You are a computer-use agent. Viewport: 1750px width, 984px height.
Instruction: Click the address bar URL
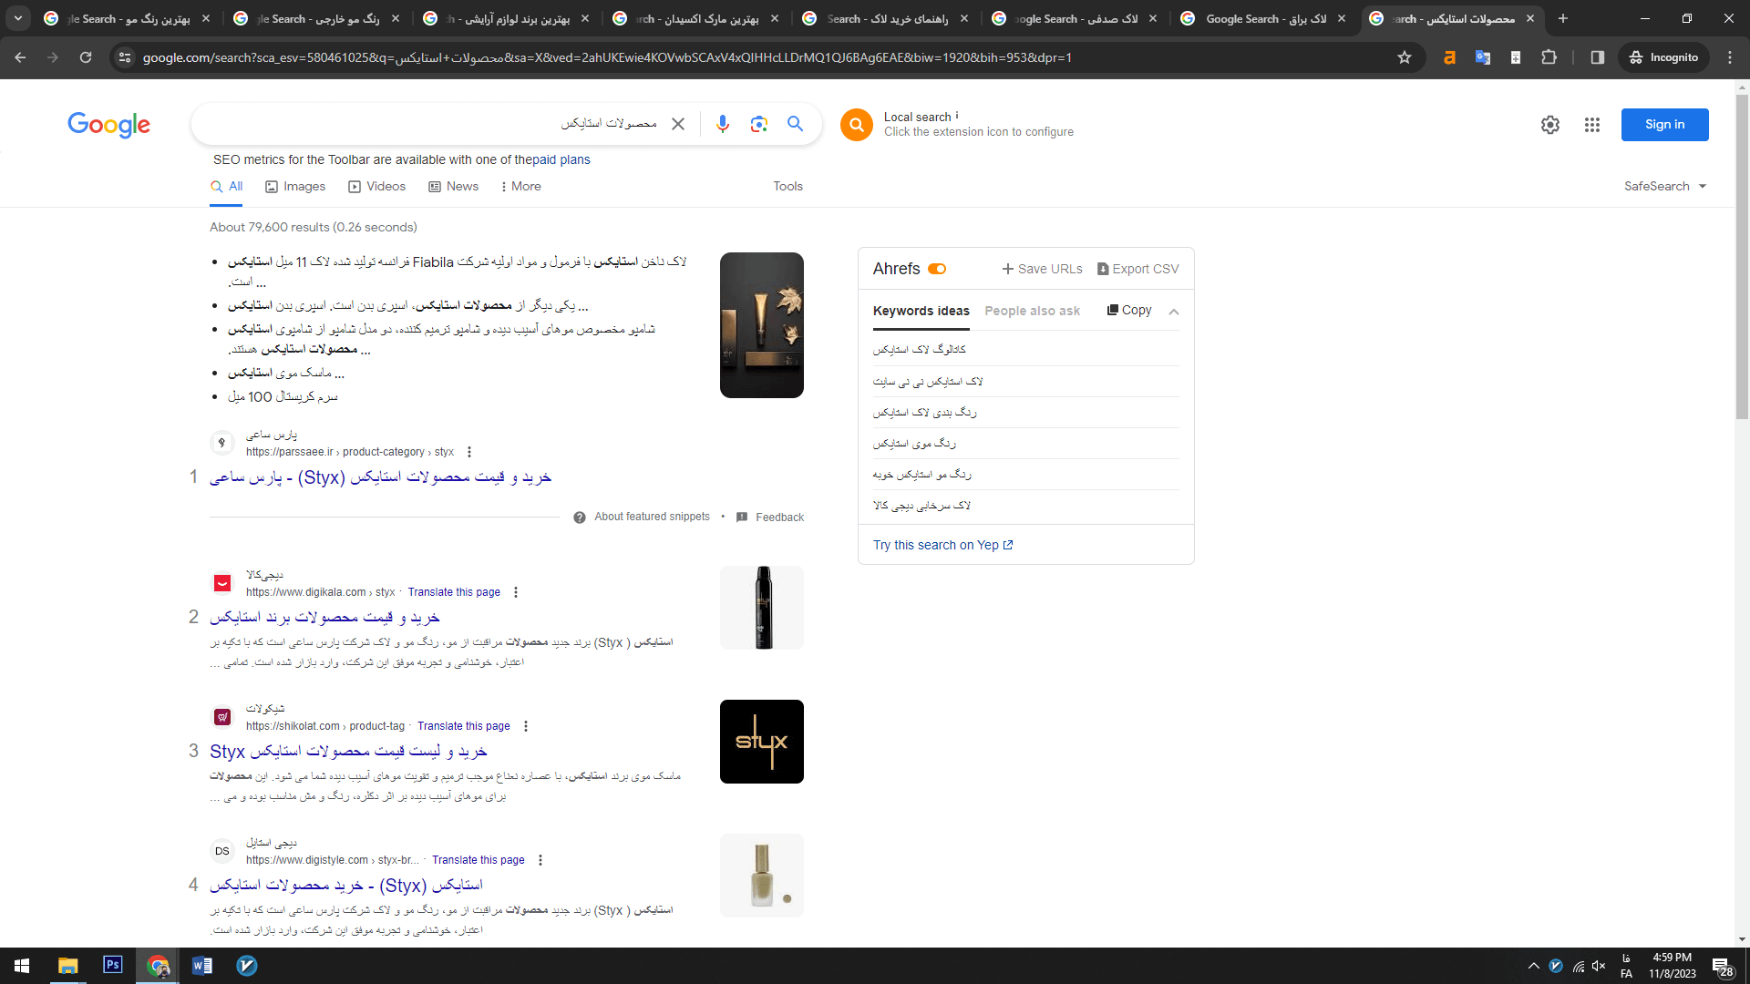pos(607,57)
